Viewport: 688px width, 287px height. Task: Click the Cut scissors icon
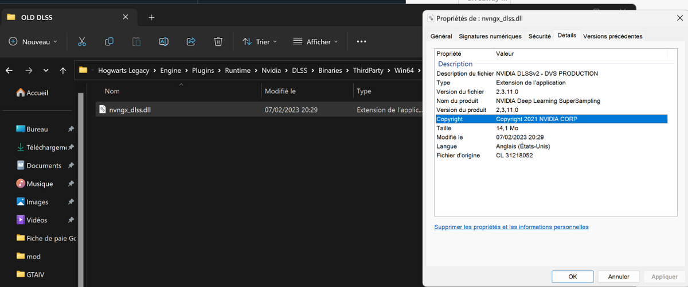click(82, 41)
